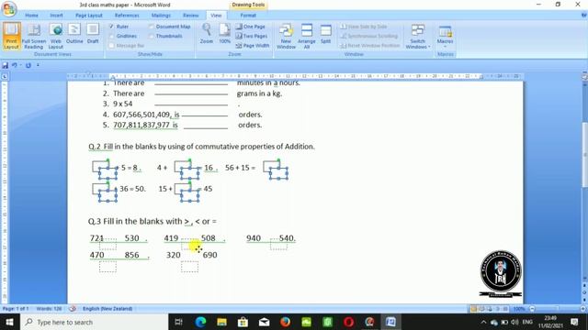This screenshot has height=330, width=588.
Task: Fit to Page Width
Action: tap(253, 45)
